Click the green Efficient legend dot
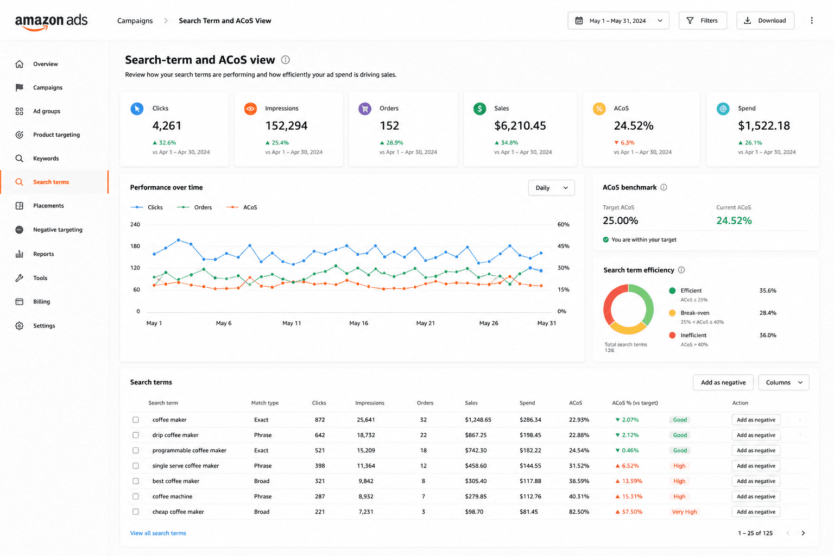The image size is (834, 556). tap(672, 290)
